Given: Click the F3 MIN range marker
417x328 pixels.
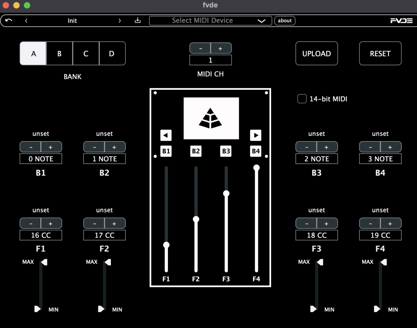Looking at the screenshot, I should point(313,309).
